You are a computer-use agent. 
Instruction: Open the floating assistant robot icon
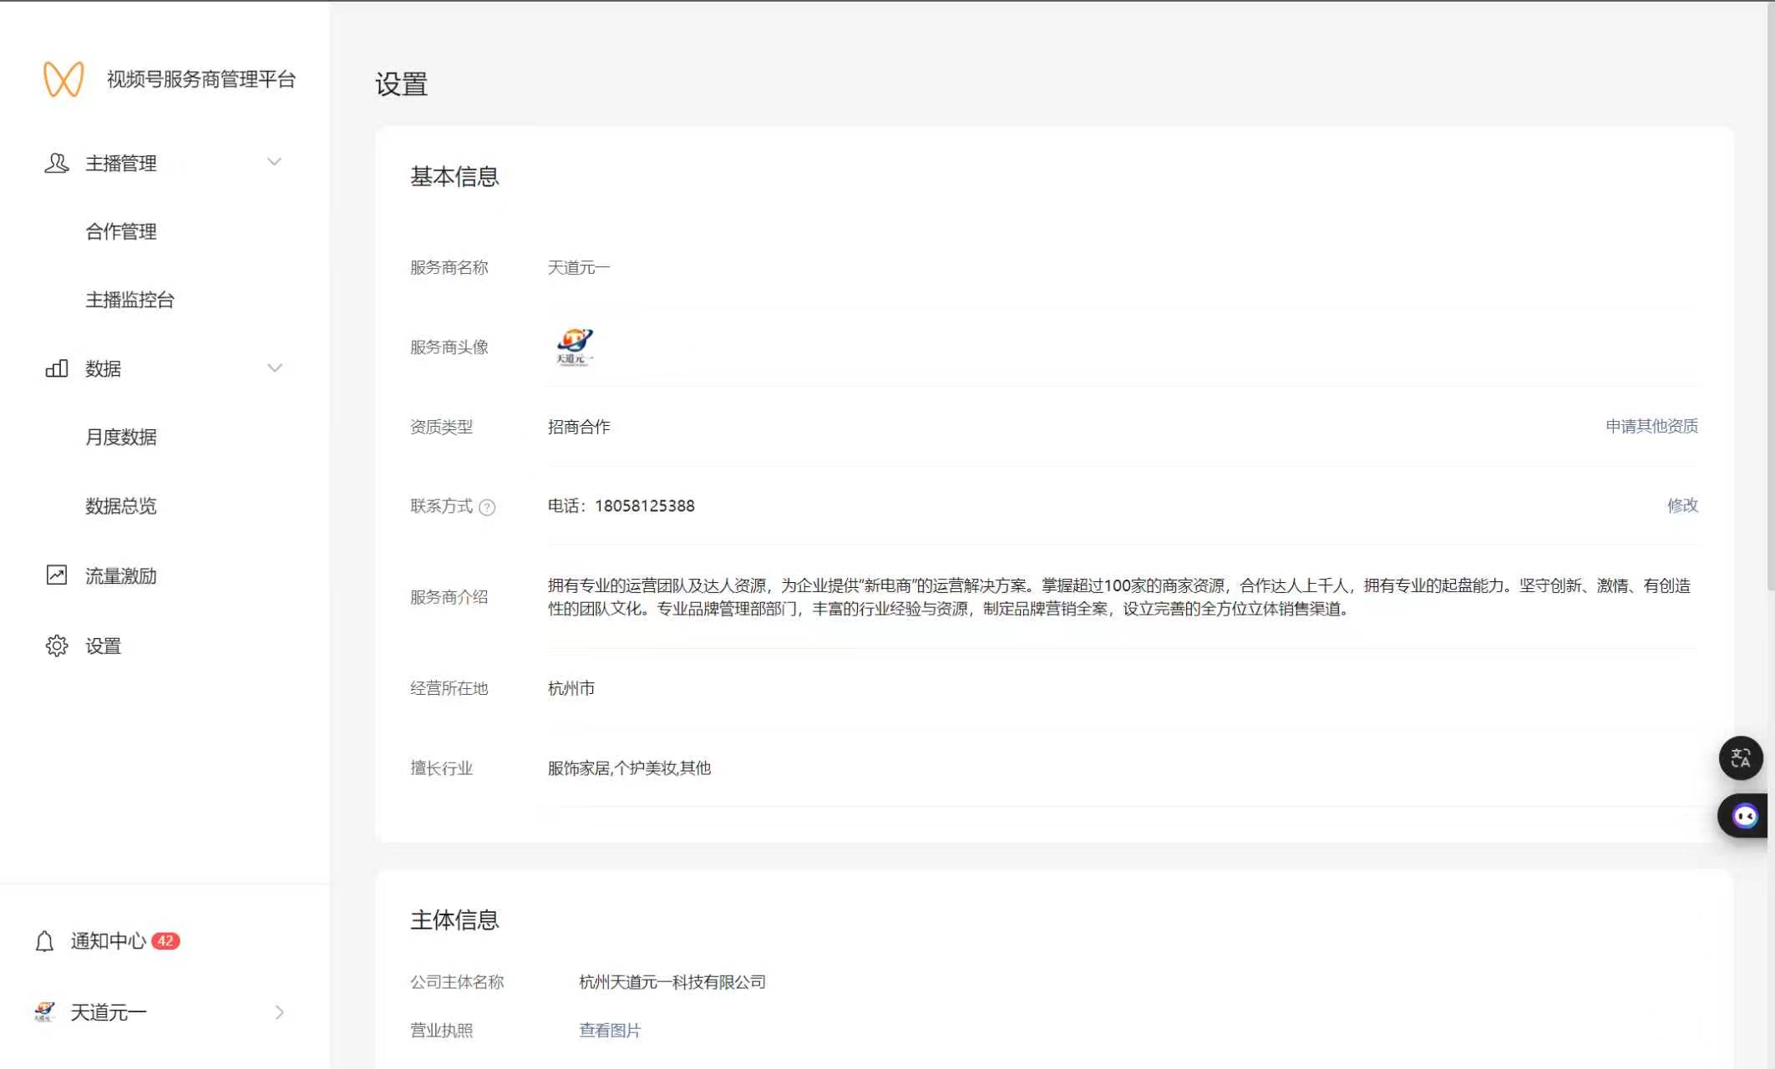point(1744,816)
